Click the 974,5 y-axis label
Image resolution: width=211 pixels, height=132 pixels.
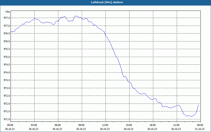pyautogui.click(x=7, y=65)
